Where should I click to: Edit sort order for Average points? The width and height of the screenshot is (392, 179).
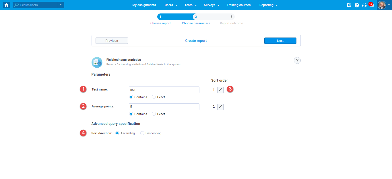tap(220, 107)
